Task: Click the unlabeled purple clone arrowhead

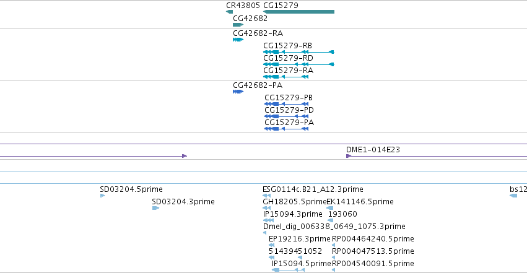Action: [184, 156]
